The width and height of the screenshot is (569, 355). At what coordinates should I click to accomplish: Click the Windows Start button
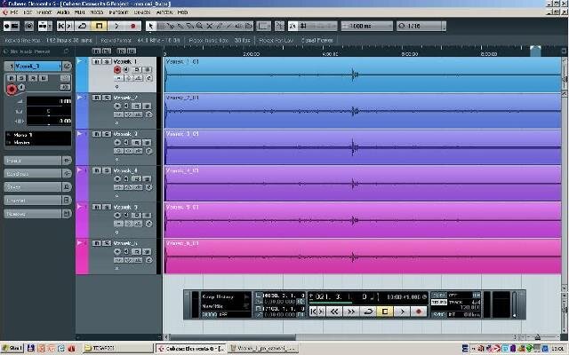[12, 349]
